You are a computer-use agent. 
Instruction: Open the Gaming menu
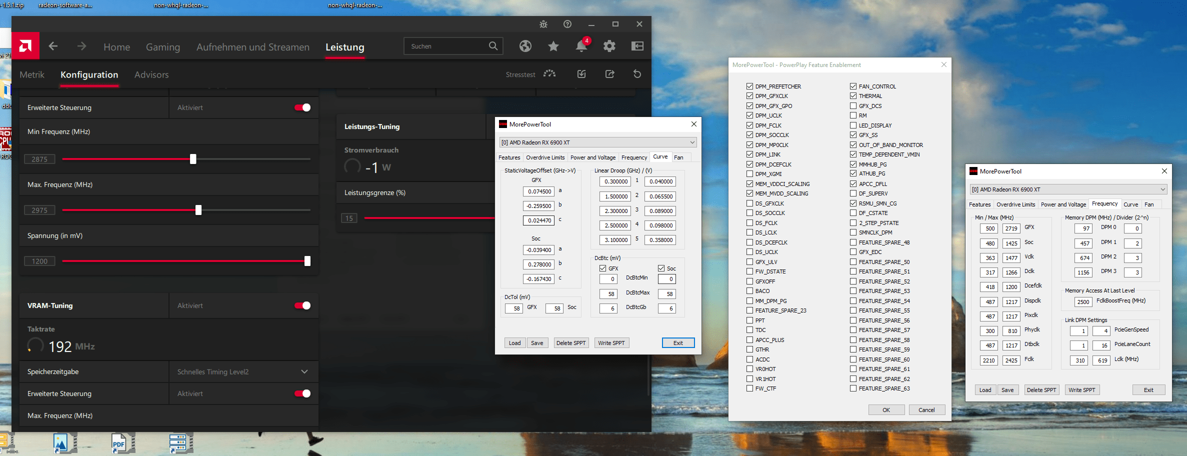coord(163,47)
